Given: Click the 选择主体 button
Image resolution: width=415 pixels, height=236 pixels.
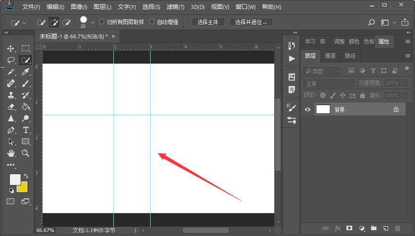Looking at the screenshot, I should point(208,22).
